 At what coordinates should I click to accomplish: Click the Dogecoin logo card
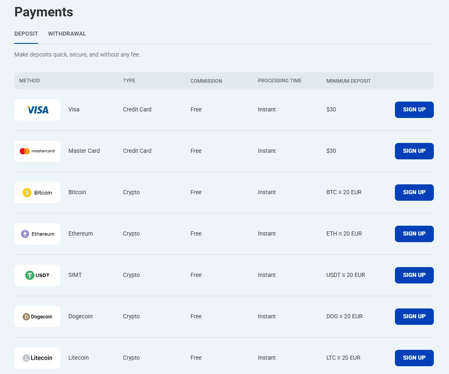click(37, 316)
